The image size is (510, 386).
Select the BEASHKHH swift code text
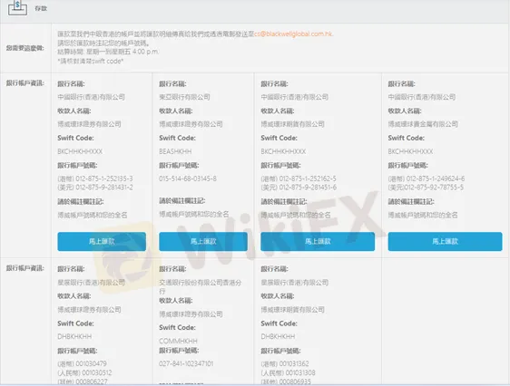tap(175, 151)
